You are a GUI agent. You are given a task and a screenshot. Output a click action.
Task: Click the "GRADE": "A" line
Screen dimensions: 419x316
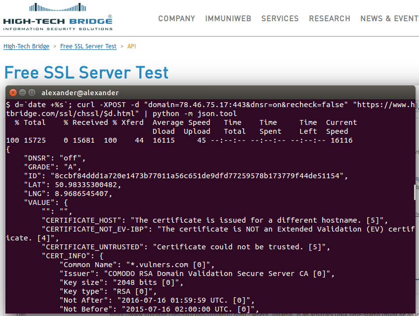[x=52, y=167]
